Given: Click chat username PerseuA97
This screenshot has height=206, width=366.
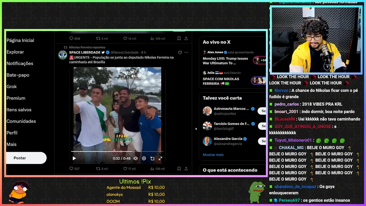Looking at the screenshot, I should click(x=289, y=200).
